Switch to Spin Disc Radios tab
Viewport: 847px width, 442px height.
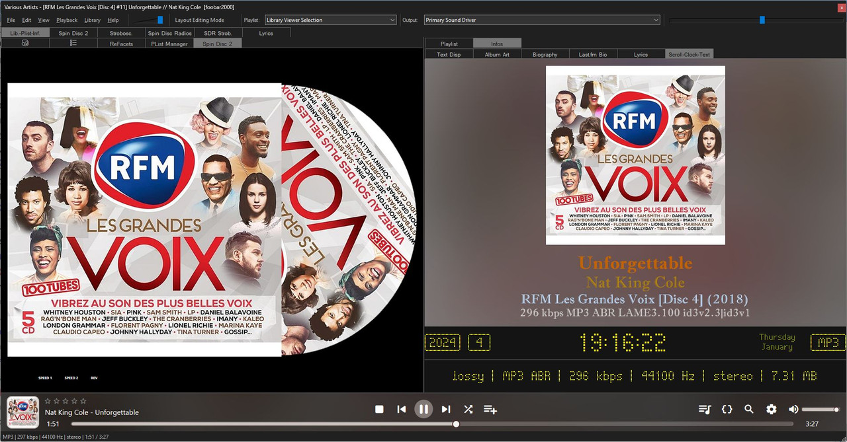(170, 32)
